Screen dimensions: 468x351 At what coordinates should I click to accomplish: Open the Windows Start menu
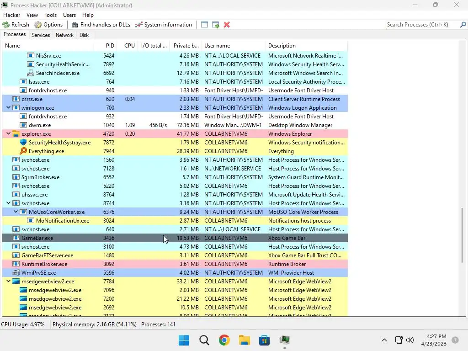pyautogui.click(x=184, y=340)
